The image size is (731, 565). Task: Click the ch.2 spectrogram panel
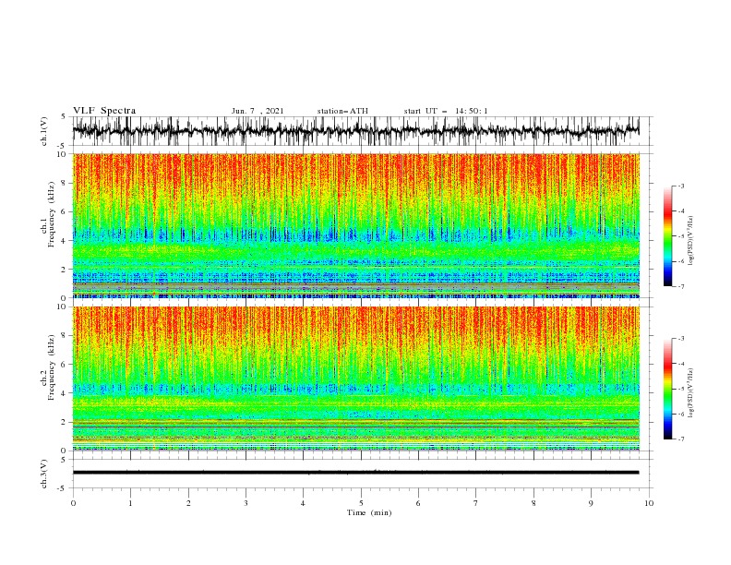(x=355, y=379)
